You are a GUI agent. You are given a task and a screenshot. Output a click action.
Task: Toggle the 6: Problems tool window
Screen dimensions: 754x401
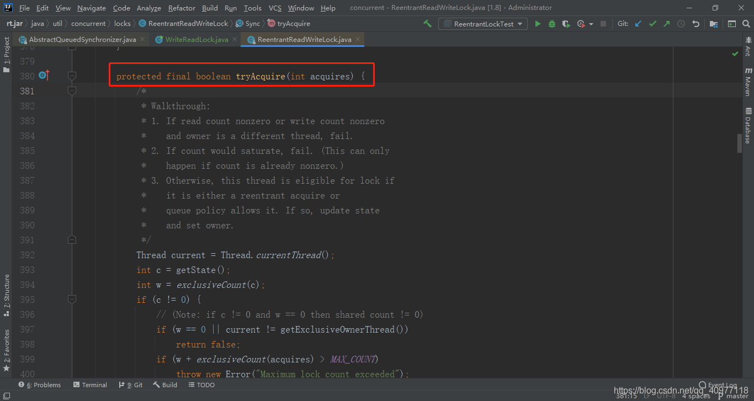pyautogui.click(x=39, y=385)
